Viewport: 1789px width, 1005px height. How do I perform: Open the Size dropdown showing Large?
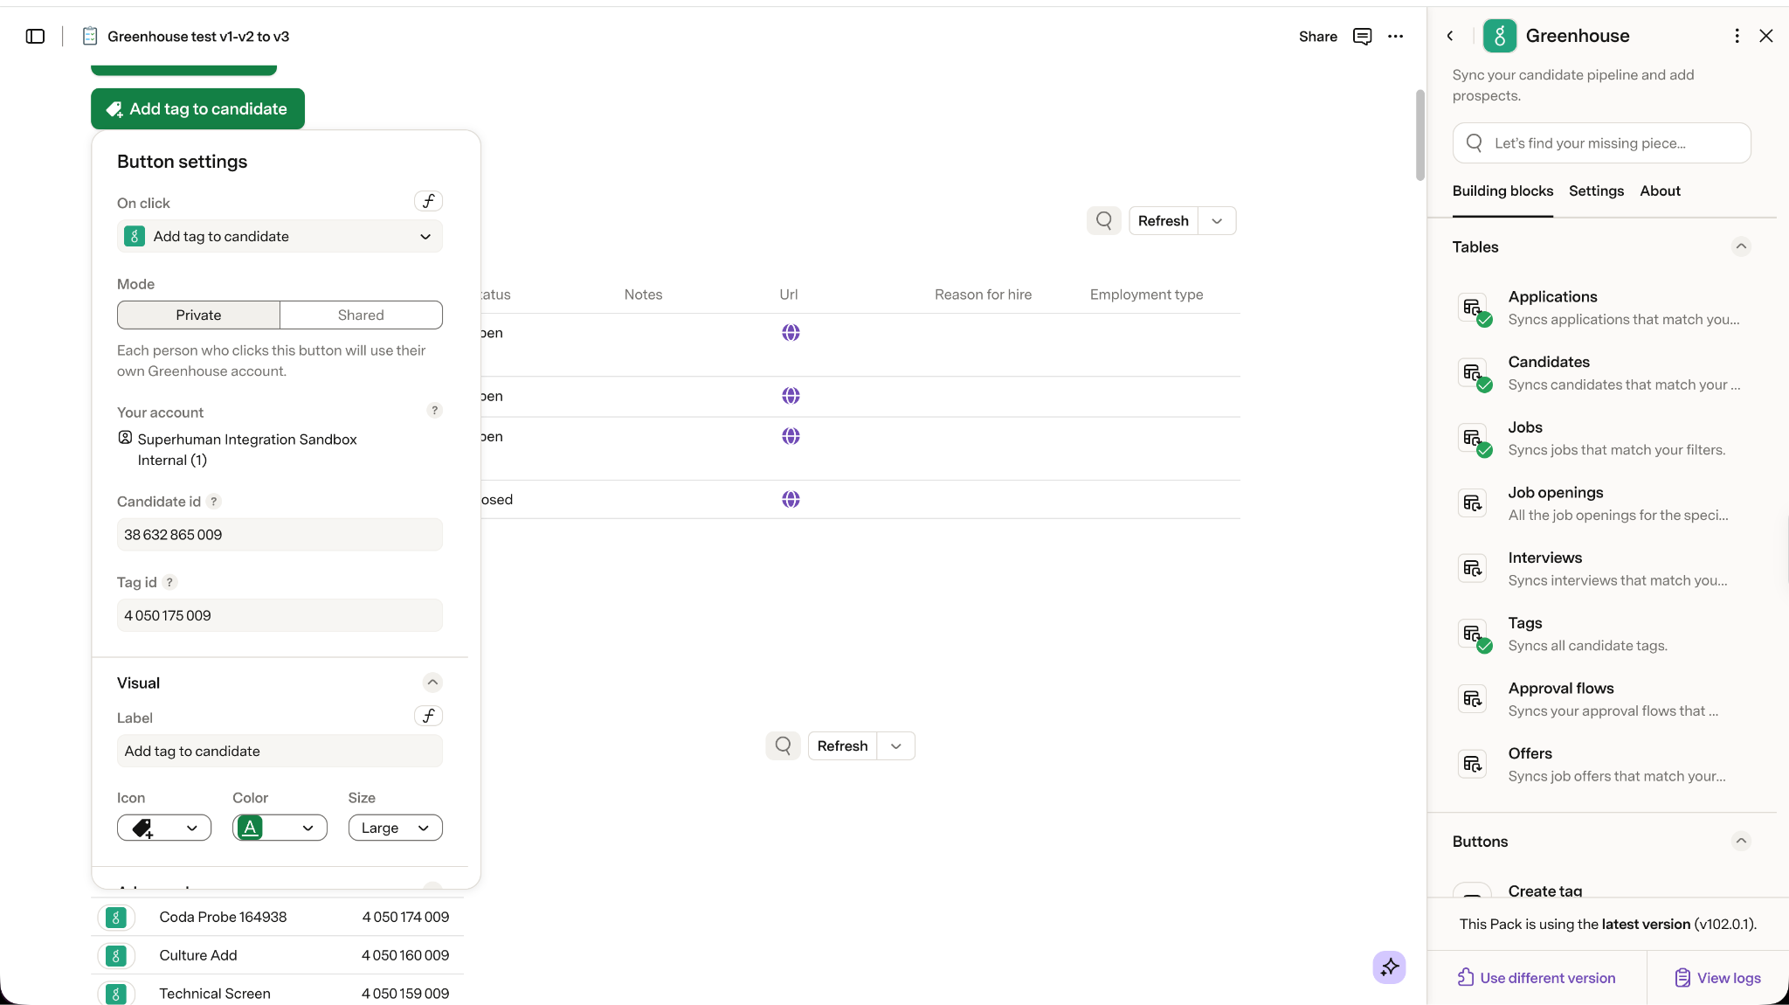pyautogui.click(x=395, y=828)
